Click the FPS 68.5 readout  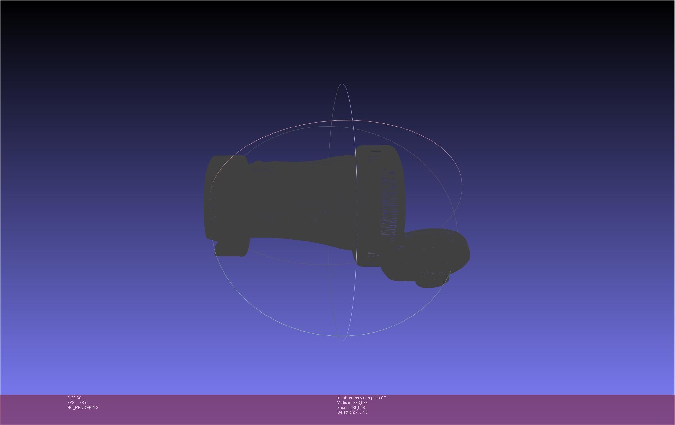click(77, 403)
